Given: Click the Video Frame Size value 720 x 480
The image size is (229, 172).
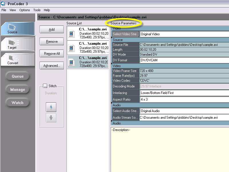Looking at the screenshot, I should pos(184,71).
